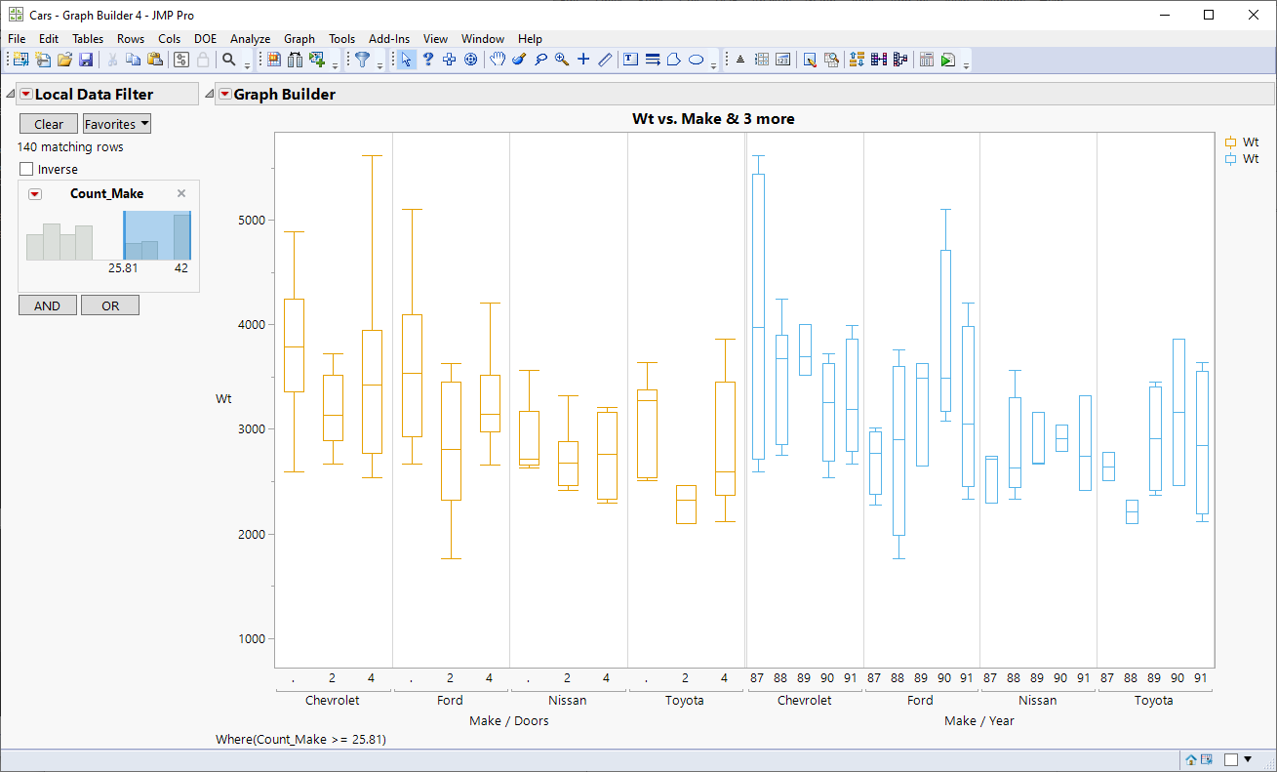Open the data filter funnel icon
This screenshot has height=772, width=1277.
362,59
